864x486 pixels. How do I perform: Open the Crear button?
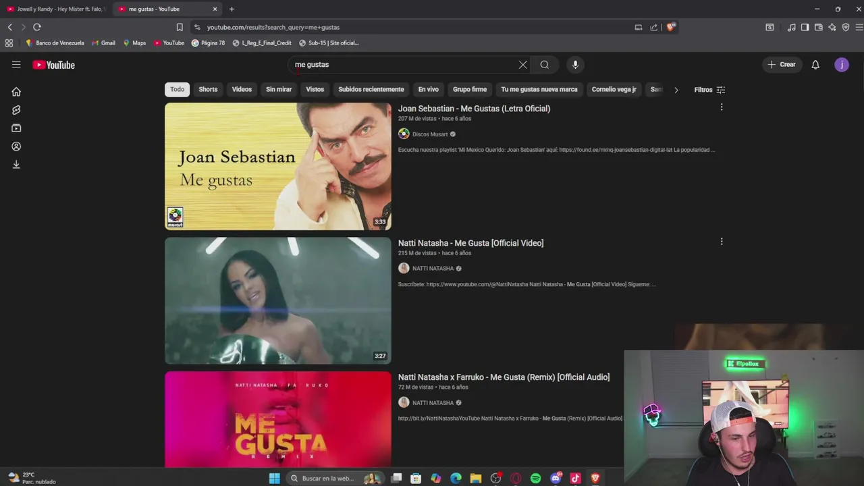click(x=782, y=65)
